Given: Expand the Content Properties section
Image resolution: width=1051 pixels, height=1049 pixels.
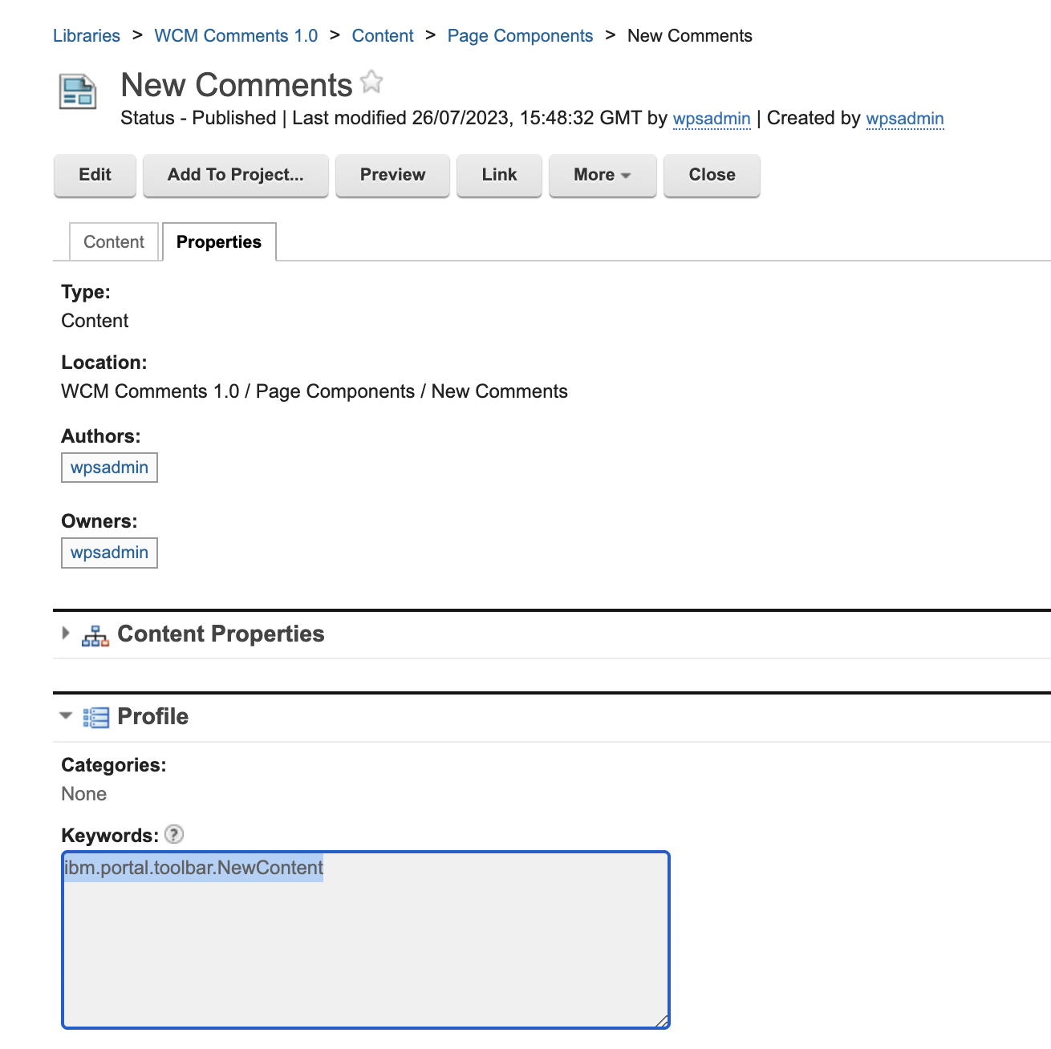Looking at the screenshot, I should [x=66, y=634].
